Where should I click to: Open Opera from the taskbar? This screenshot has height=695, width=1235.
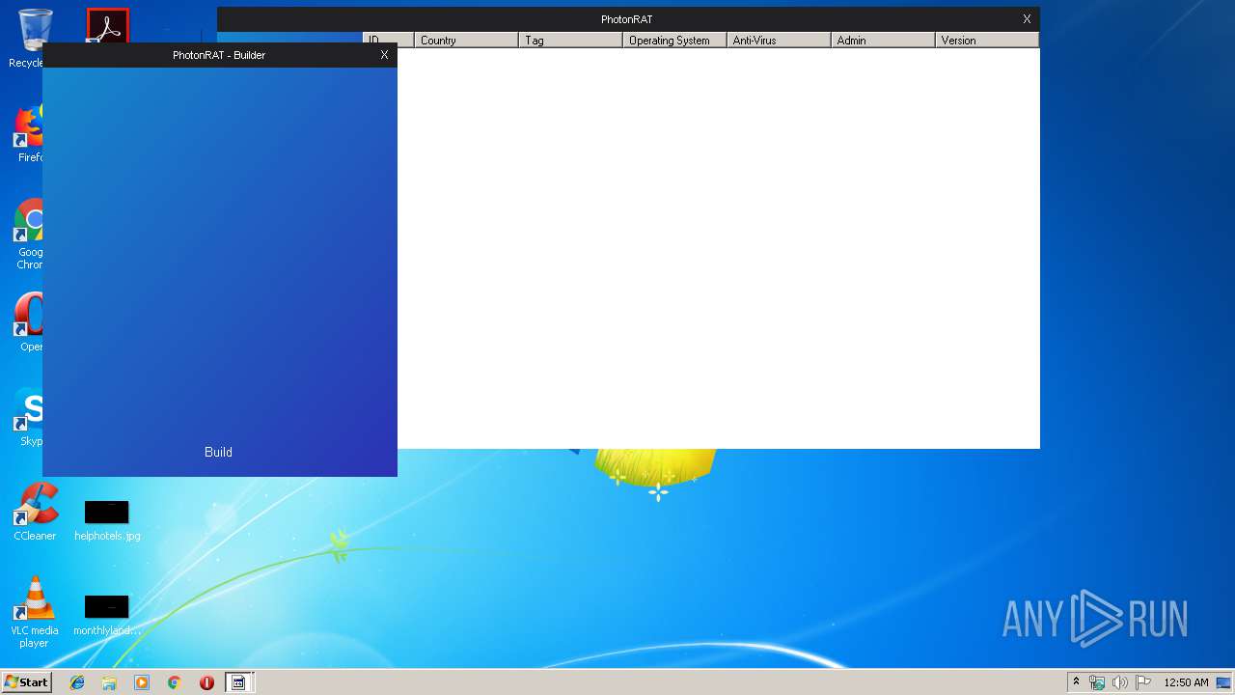pos(206,682)
